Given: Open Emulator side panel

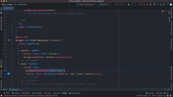Looking at the screenshot, I should click(171, 87).
